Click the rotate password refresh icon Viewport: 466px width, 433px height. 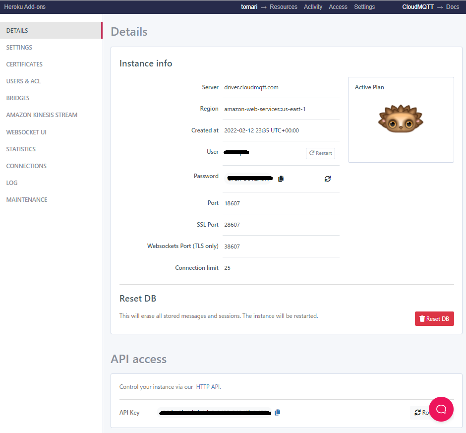[x=328, y=179]
